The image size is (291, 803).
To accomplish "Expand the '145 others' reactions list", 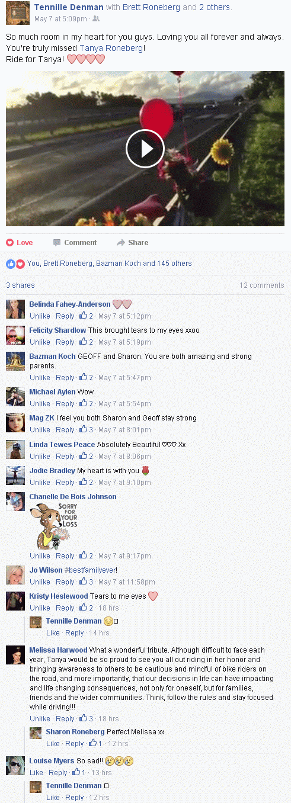I will [x=174, y=264].
